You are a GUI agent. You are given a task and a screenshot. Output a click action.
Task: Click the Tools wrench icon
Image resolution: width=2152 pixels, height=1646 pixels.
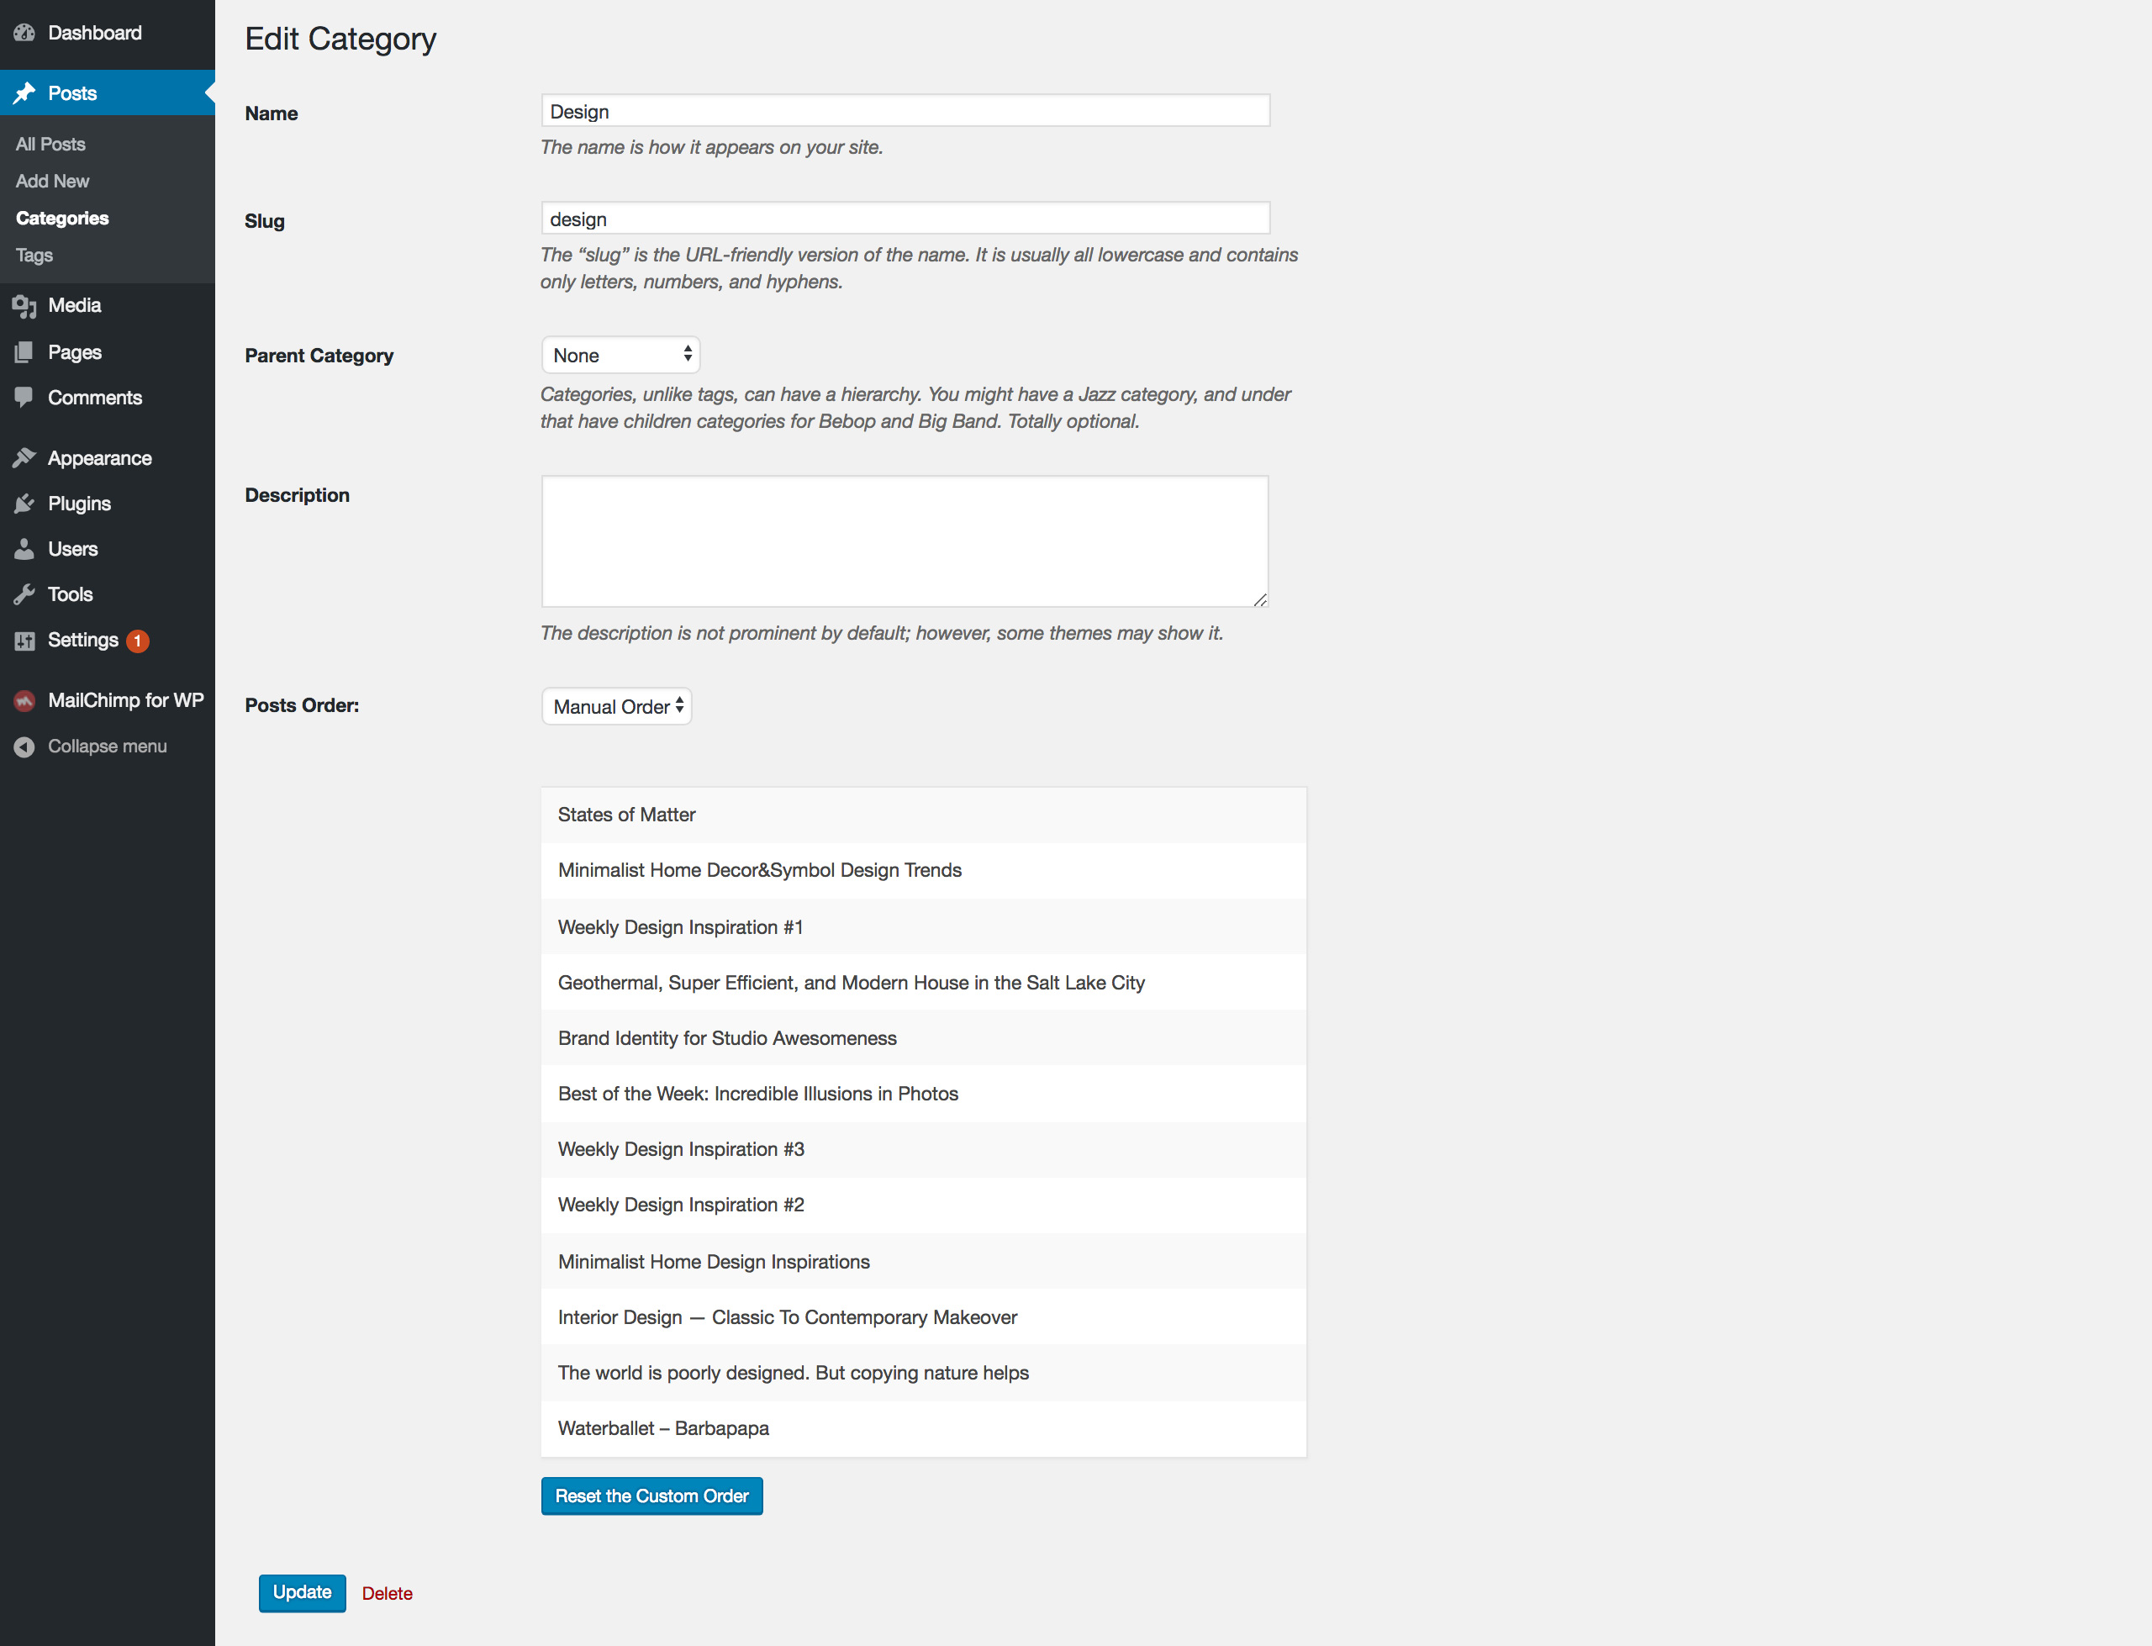point(24,594)
